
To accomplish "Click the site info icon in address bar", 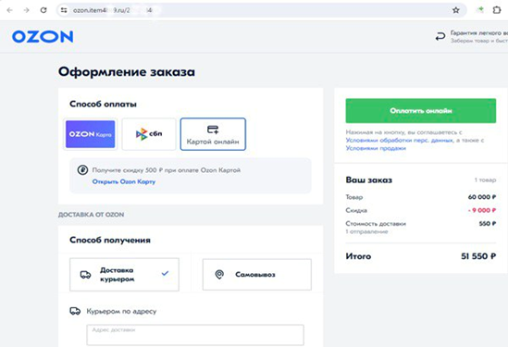I will click(64, 10).
